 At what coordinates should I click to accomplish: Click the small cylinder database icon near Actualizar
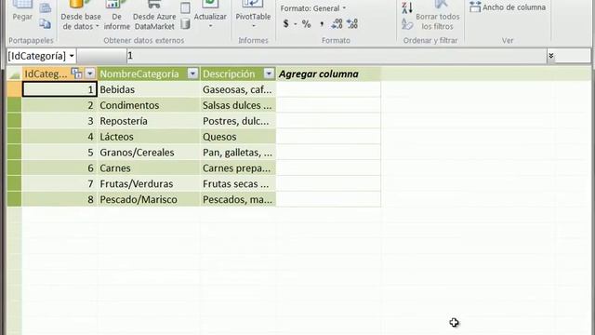click(x=185, y=24)
